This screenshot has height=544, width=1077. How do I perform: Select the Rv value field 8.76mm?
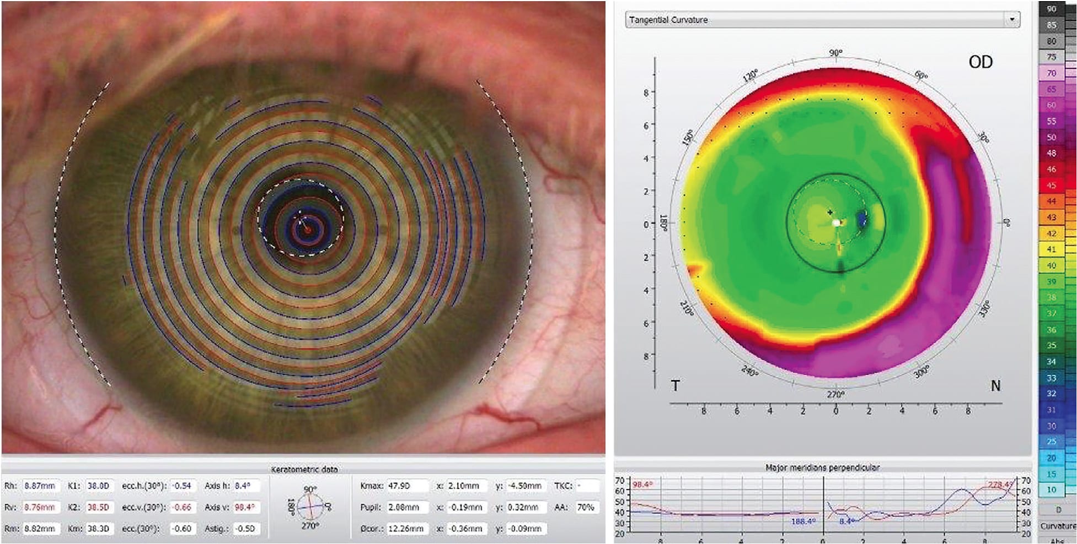[x=40, y=507]
